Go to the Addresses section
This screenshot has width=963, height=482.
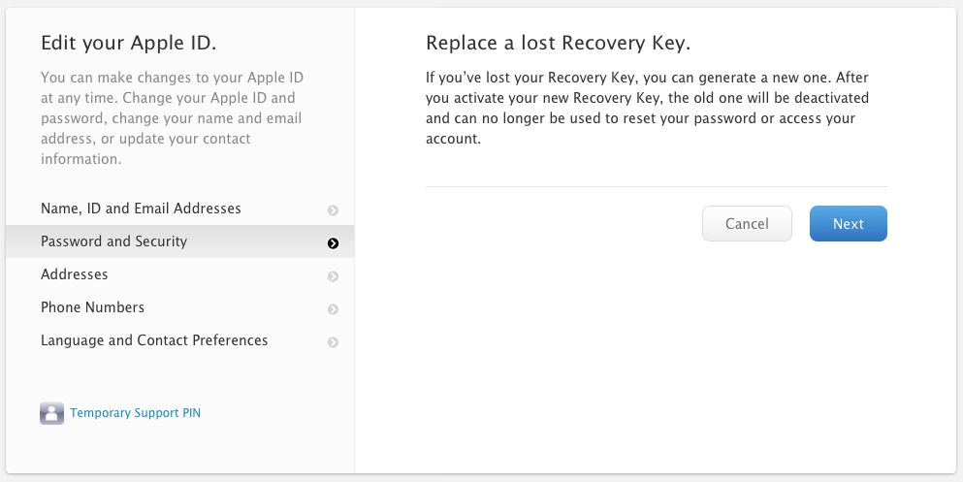pyautogui.click(x=74, y=274)
